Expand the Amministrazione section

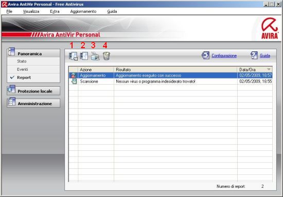coord(33,104)
